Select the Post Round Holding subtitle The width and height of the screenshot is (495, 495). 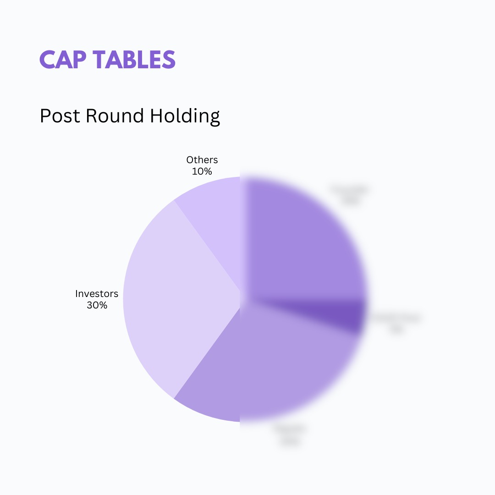click(130, 116)
